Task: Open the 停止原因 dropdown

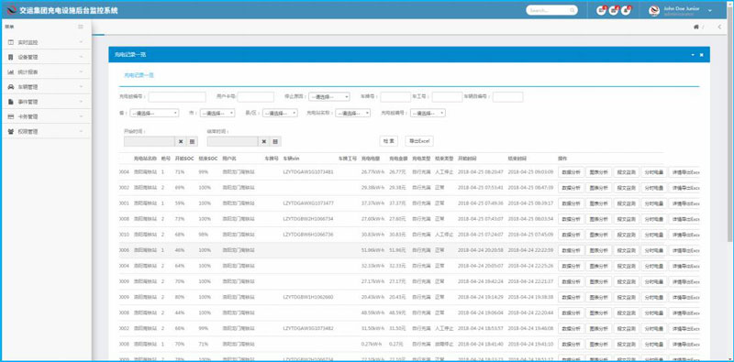Action: (x=328, y=97)
